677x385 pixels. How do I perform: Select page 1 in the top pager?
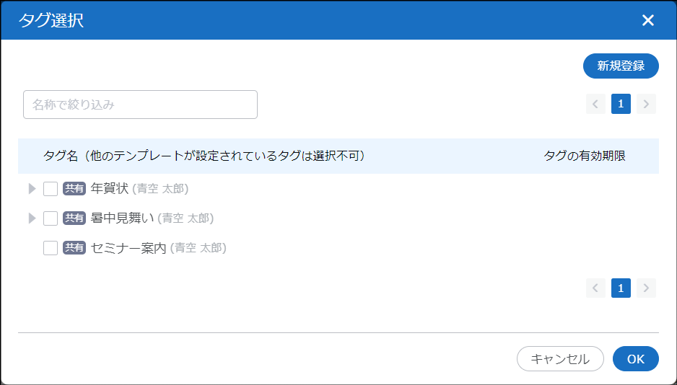621,104
